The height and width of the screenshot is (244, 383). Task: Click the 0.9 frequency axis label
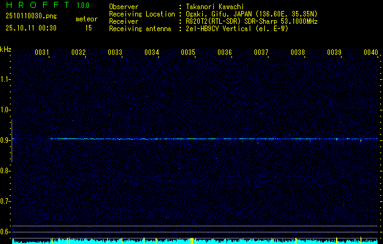pyautogui.click(x=4, y=140)
